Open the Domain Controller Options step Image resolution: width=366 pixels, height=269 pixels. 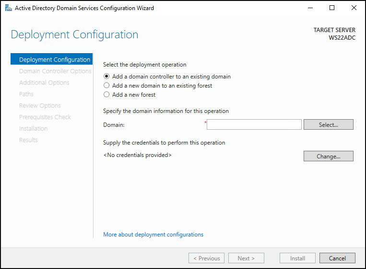click(x=55, y=71)
